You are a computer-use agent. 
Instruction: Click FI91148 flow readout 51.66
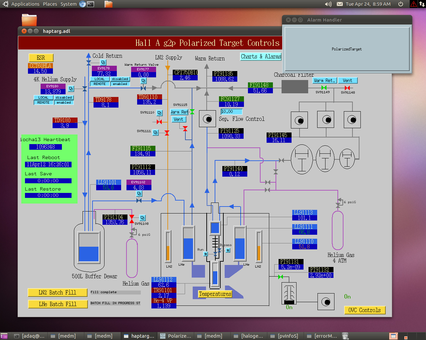[x=260, y=91]
